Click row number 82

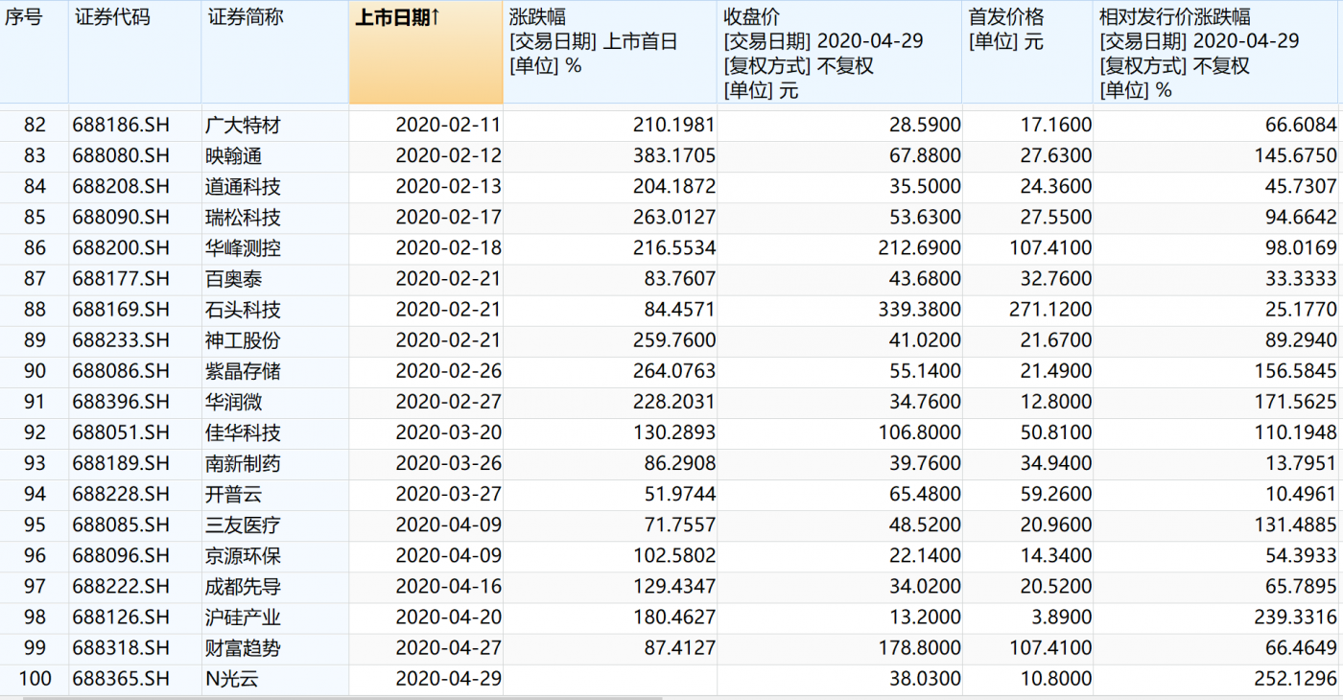[35, 126]
